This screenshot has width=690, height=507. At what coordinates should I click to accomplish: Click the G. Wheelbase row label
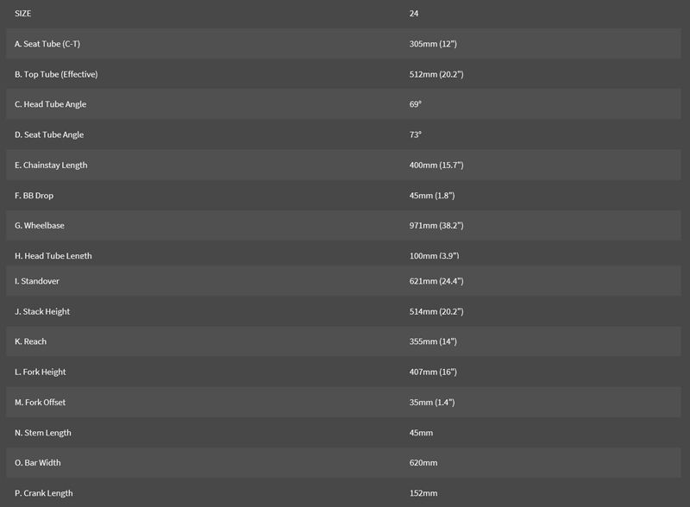pos(40,226)
